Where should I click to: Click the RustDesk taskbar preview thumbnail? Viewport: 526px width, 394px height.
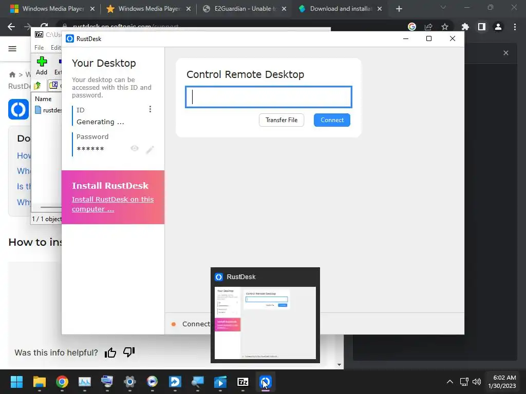coord(265,323)
